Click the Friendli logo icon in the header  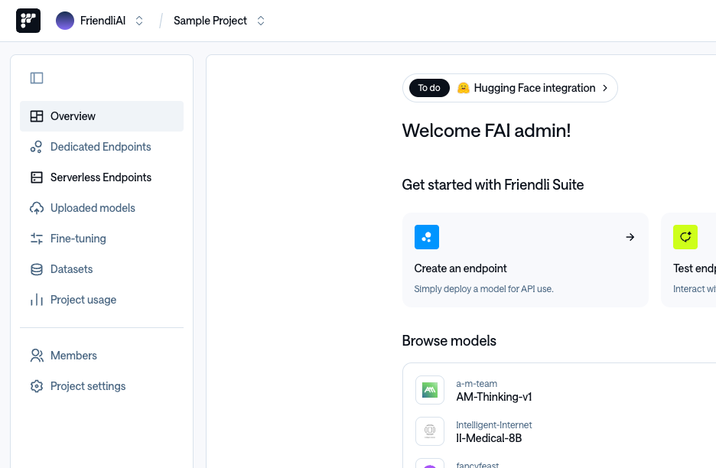(x=28, y=21)
